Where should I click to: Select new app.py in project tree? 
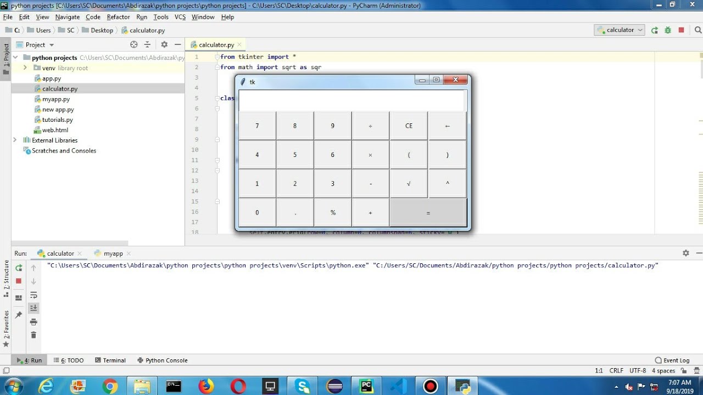pos(58,110)
